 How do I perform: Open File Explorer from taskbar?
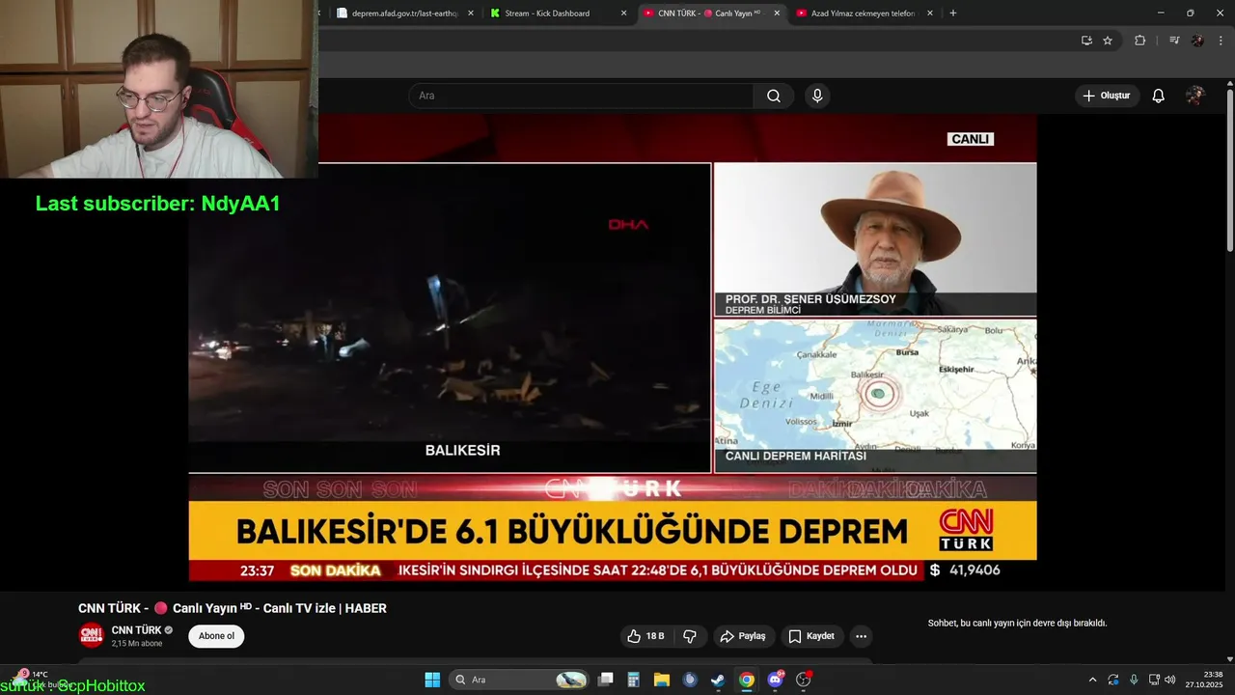pyautogui.click(x=662, y=680)
